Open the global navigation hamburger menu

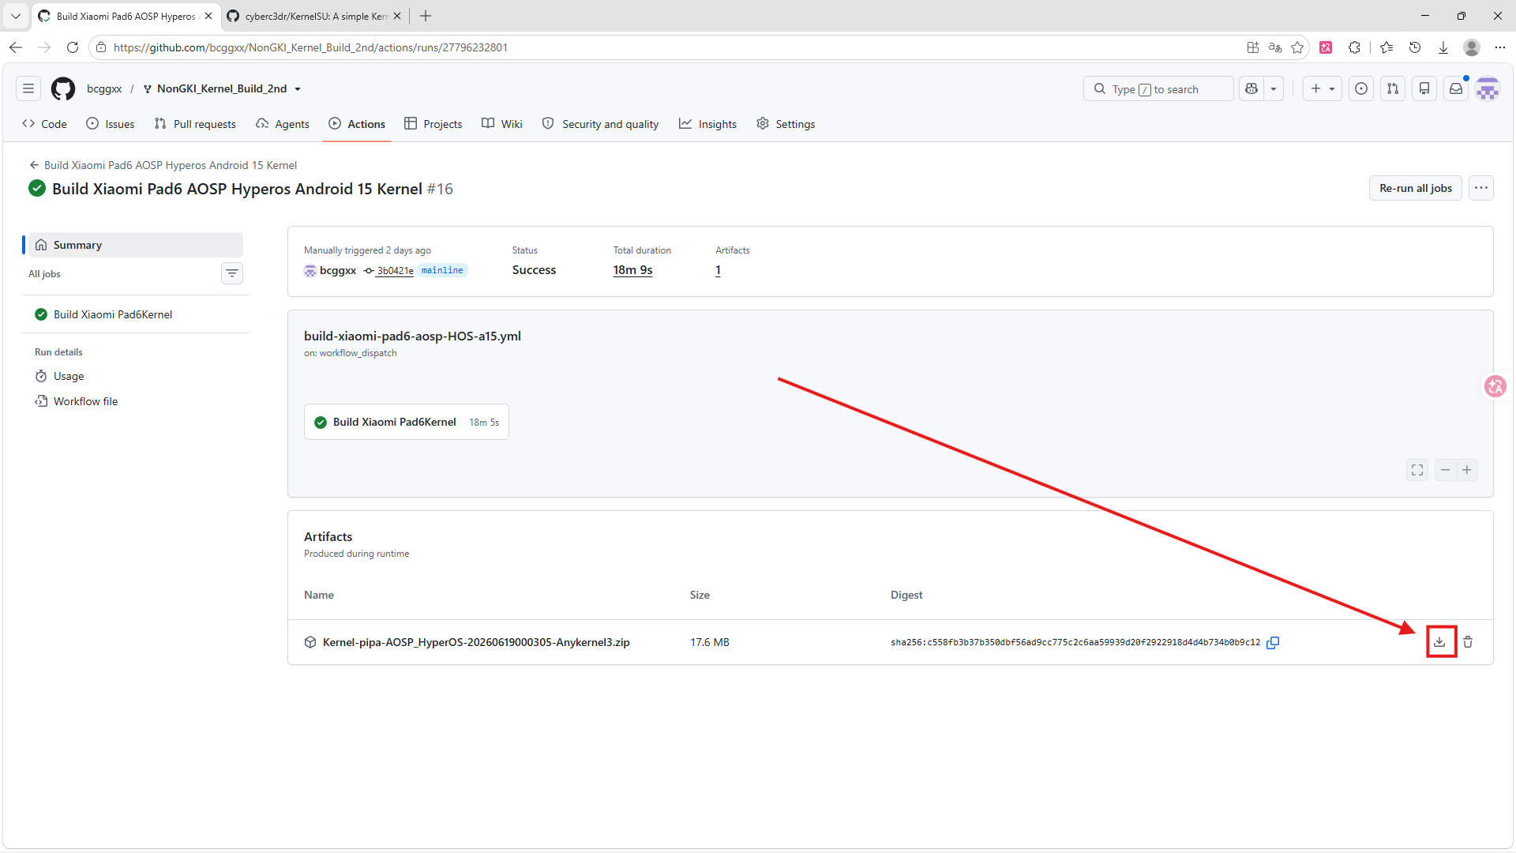tap(28, 89)
